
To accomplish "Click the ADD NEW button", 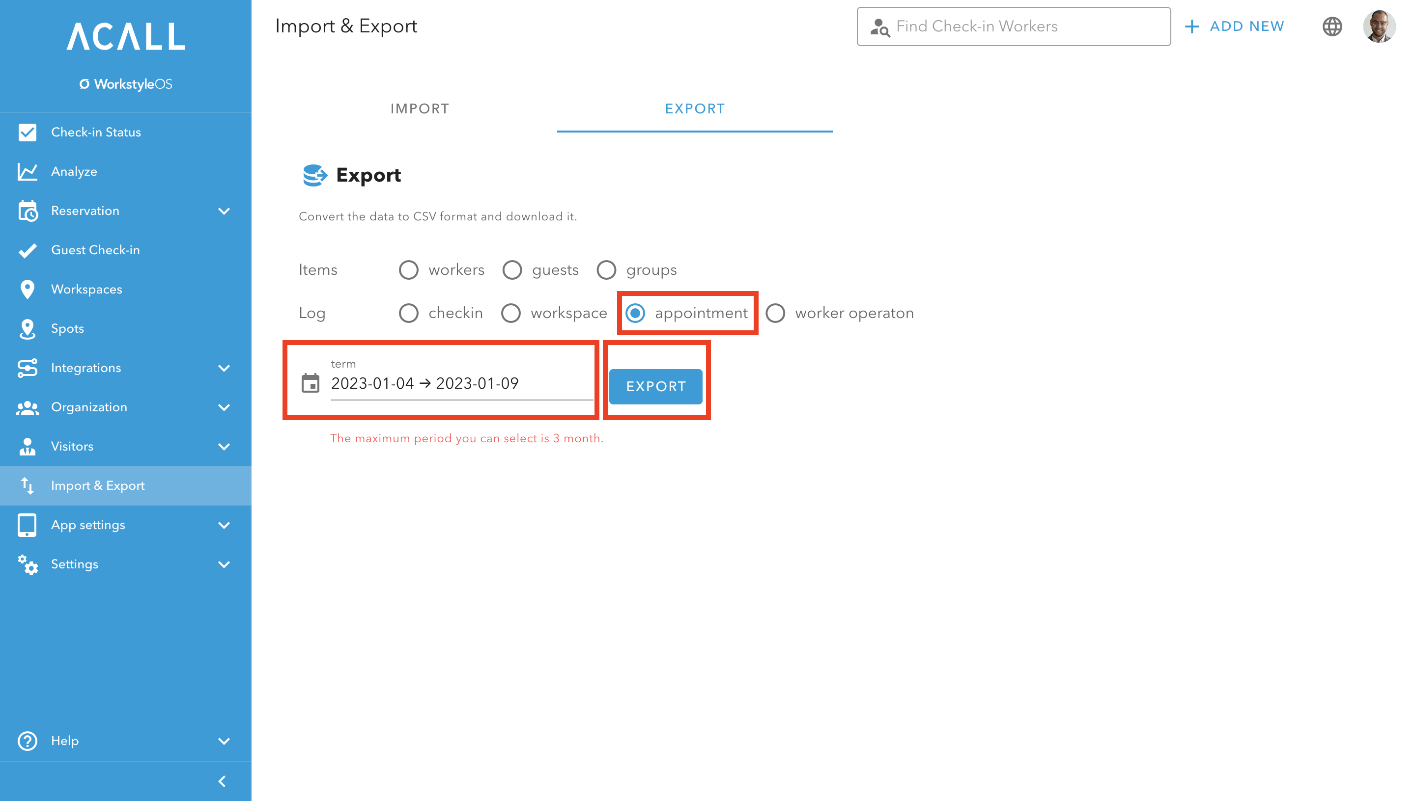I will click(1234, 27).
